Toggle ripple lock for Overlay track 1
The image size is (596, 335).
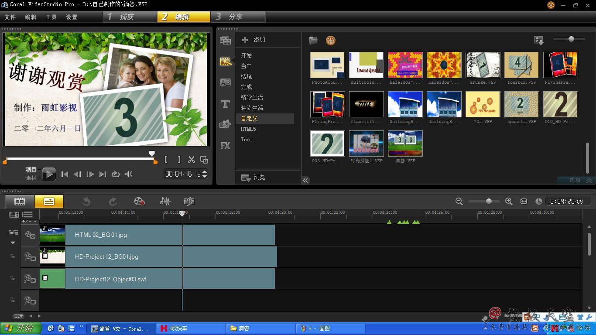coord(13,256)
